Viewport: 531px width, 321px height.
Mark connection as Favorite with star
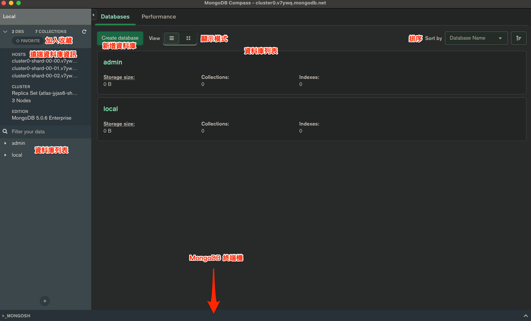[x=28, y=41]
